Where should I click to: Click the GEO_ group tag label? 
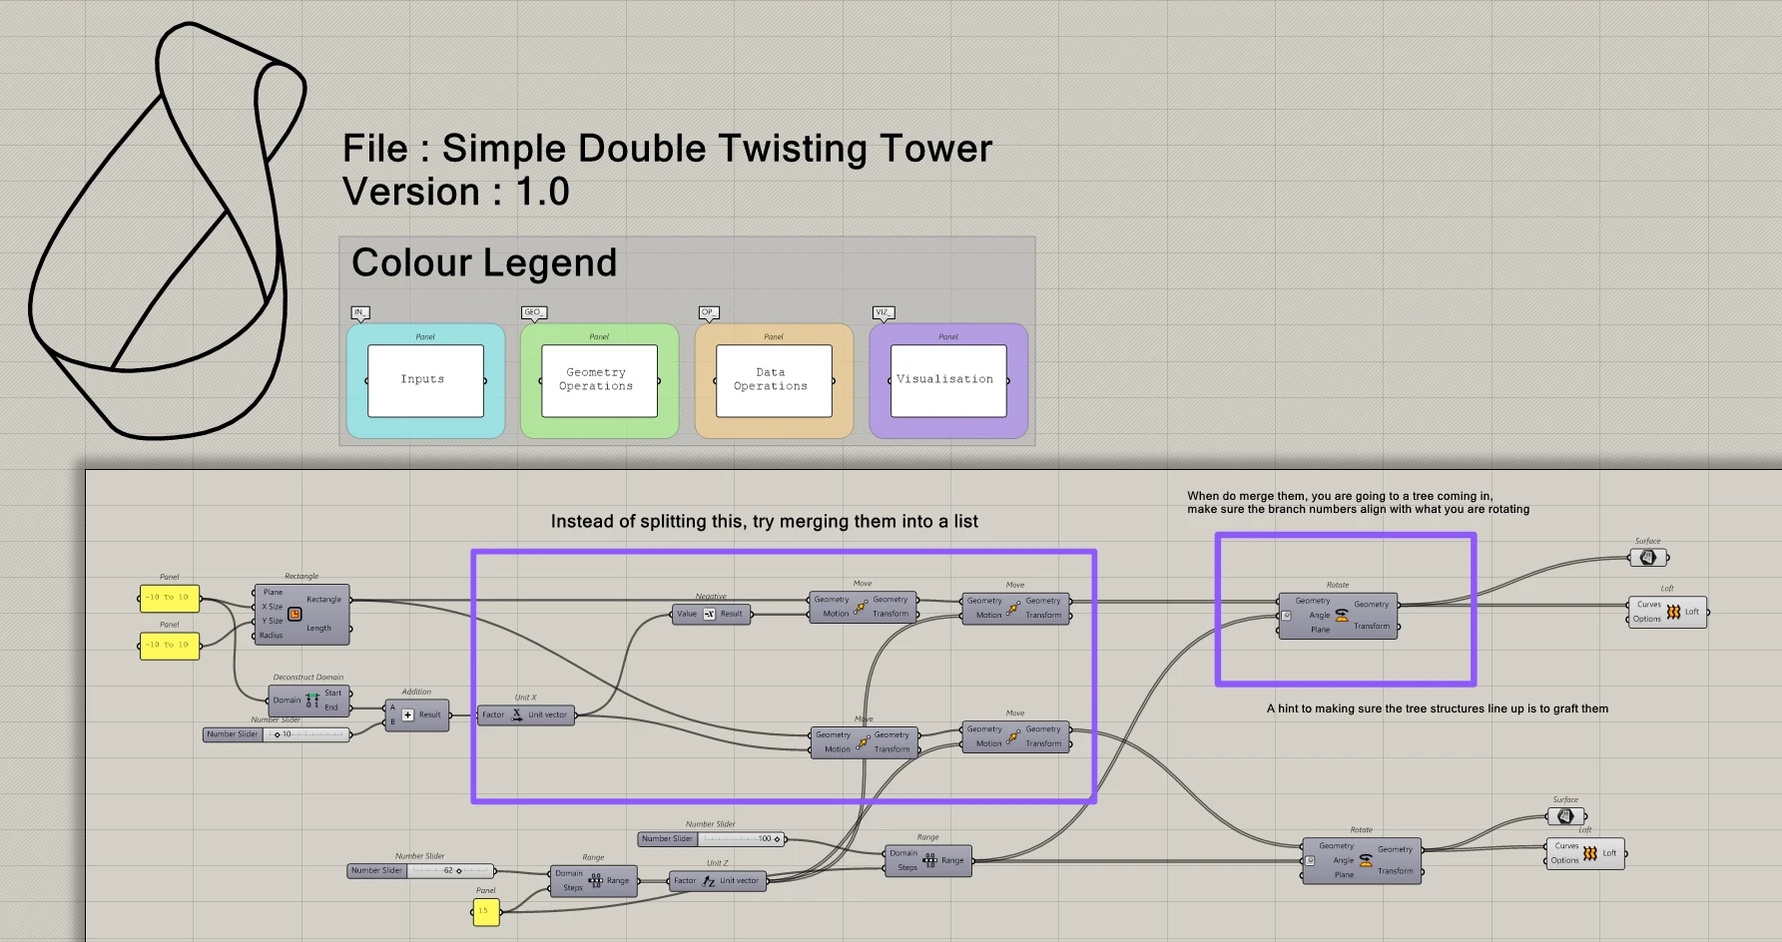point(534,312)
